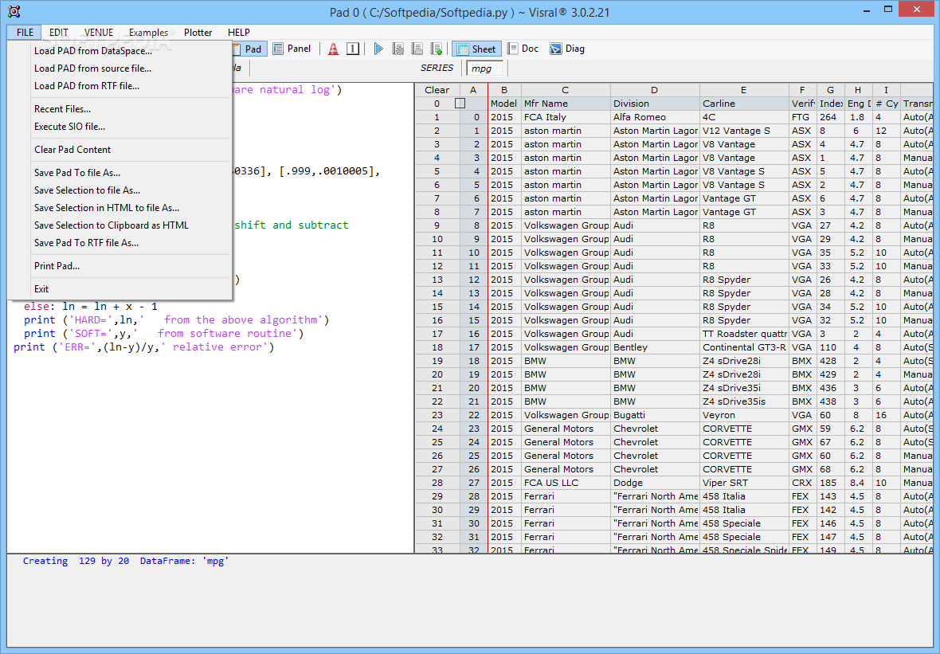
Task: Click the TT Roadster cell
Action: point(744,334)
